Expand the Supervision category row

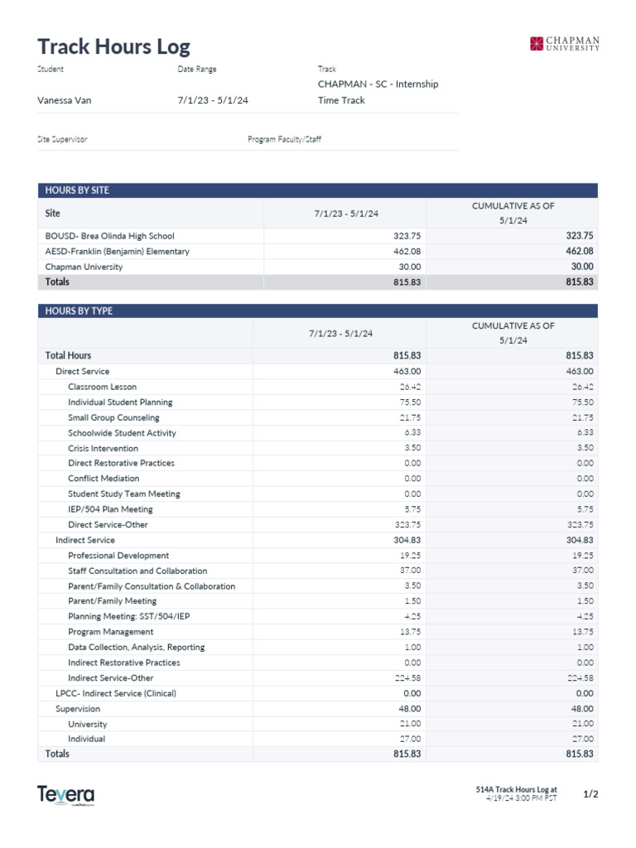pos(78,709)
